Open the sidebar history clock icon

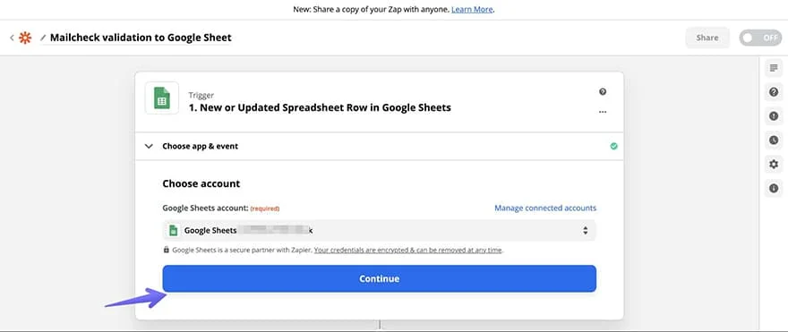click(x=774, y=140)
